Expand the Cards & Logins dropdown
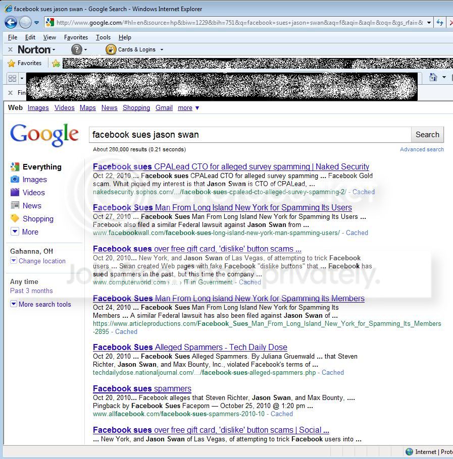Viewport: 453px width, 459px height. (x=162, y=50)
